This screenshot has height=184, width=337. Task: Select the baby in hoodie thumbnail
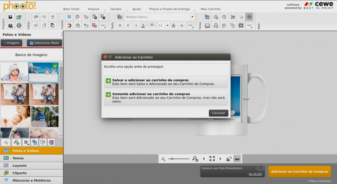pyautogui.click(x=14, y=72)
